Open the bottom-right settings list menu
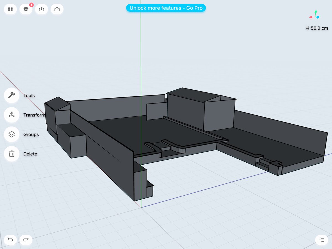 coord(321,240)
